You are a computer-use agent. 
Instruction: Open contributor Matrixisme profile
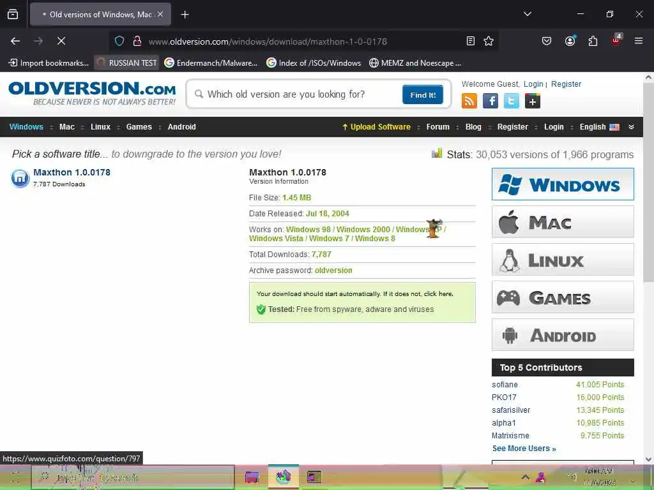(510, 435)
